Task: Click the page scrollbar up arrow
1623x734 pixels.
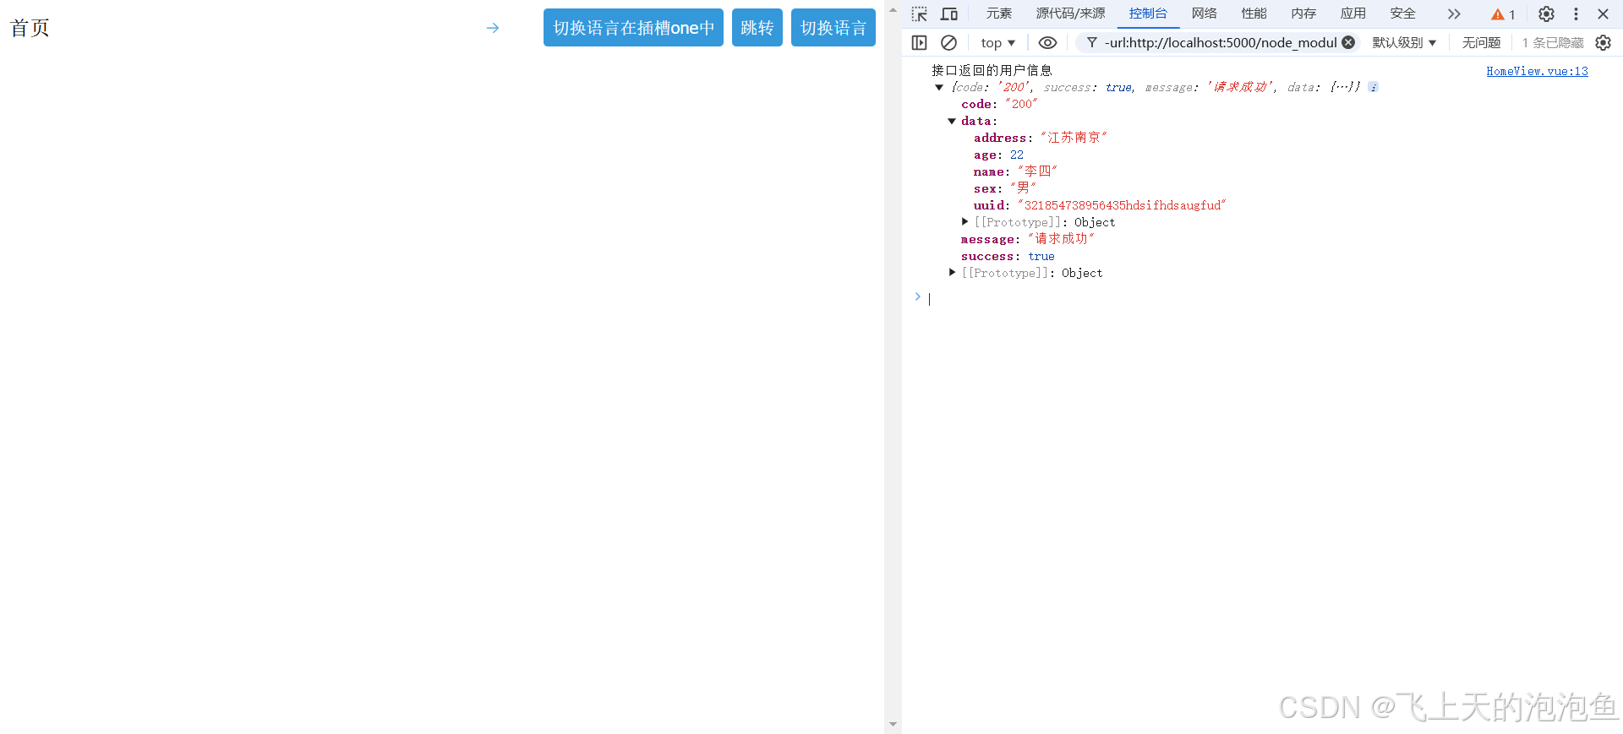Action: 893,10
